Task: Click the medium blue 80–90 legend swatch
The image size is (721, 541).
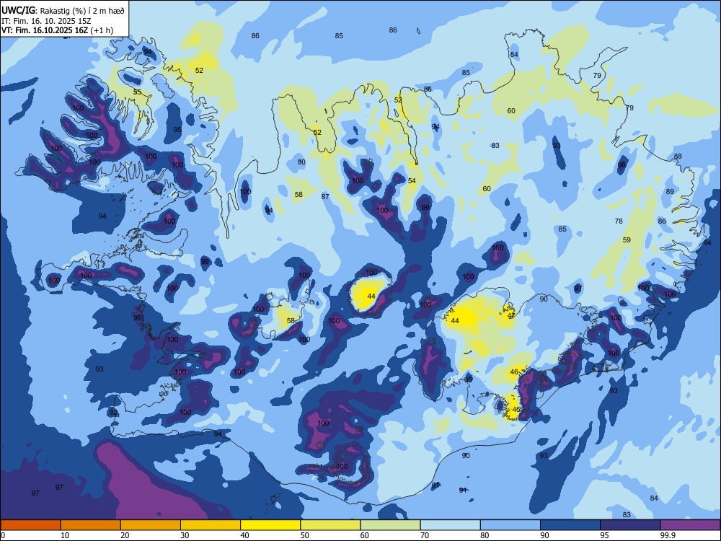Action: click(510, 525)
